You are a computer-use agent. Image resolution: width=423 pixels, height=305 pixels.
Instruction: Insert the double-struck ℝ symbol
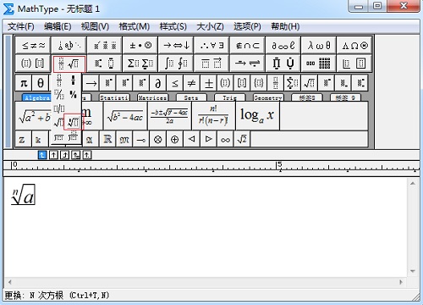[x=107, y=139]
